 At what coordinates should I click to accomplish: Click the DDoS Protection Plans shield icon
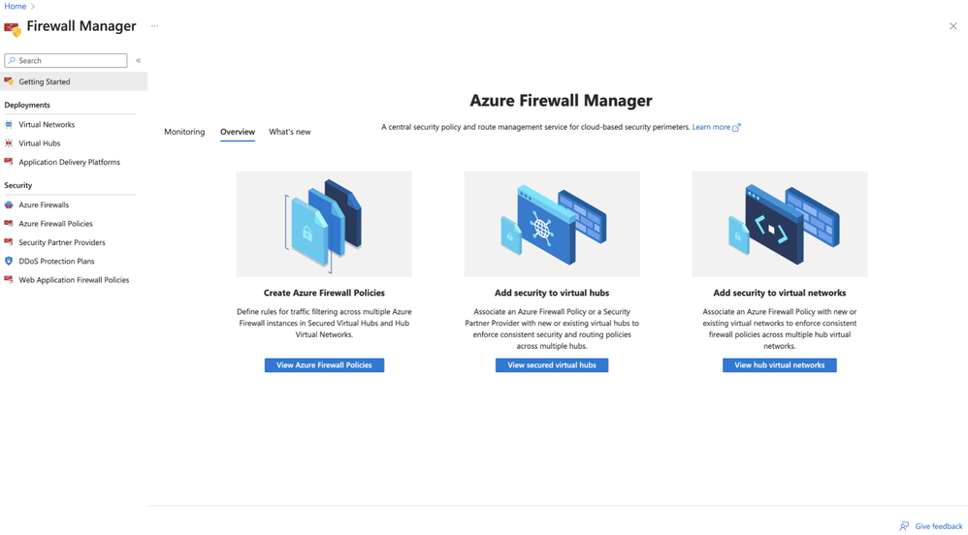(x=9, y=261)
